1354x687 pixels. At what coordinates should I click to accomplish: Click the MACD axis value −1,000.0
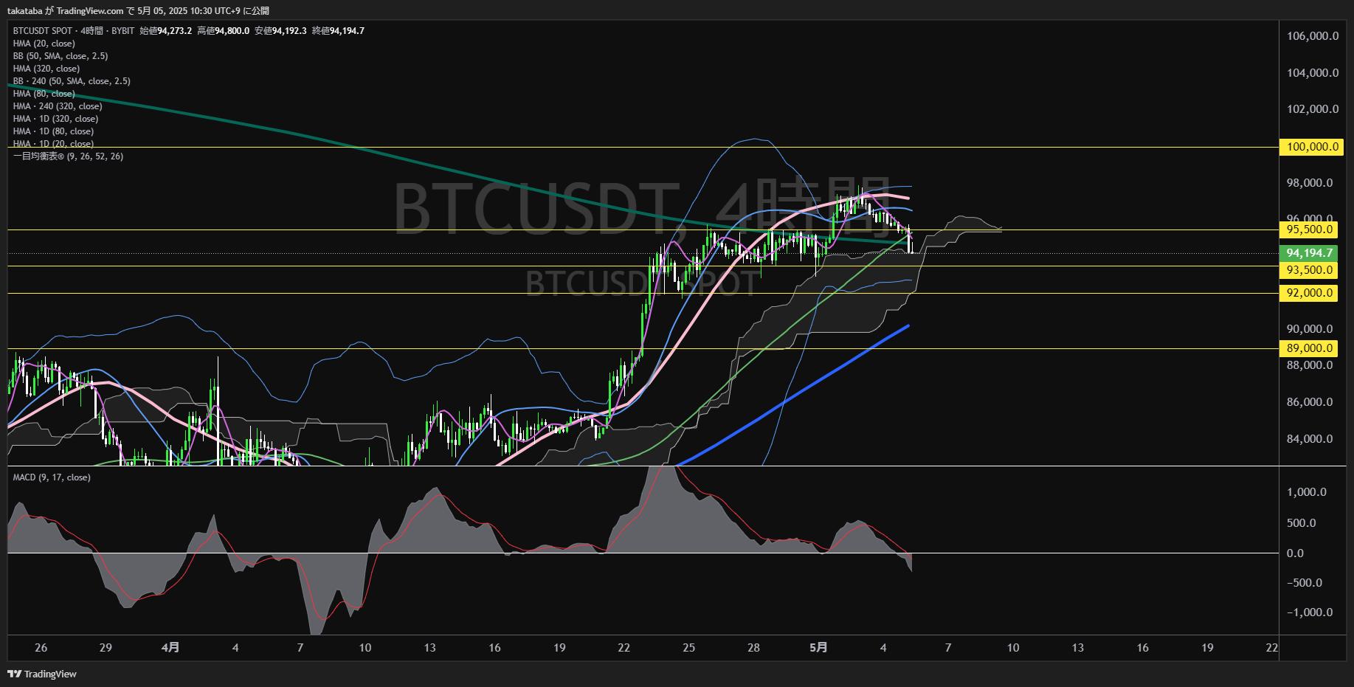[x=1310, y=612]
